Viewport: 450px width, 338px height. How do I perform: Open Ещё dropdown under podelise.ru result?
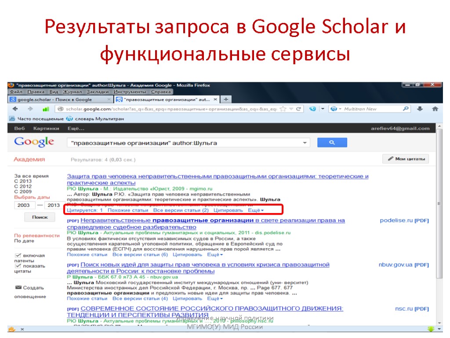click(215, 255)
